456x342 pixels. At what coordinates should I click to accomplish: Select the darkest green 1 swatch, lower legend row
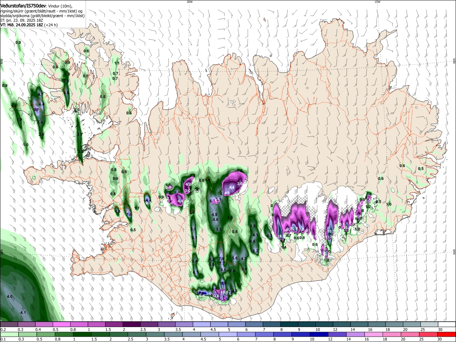pos(82,334)
